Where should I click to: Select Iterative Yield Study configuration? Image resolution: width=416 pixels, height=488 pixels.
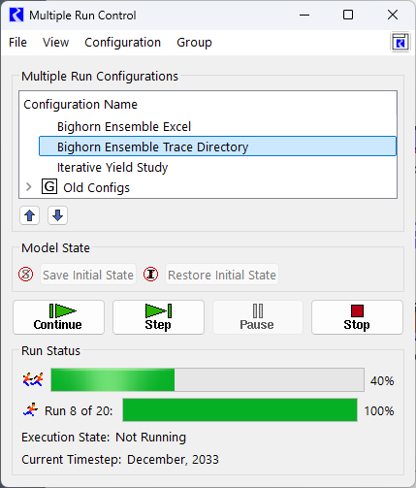(112, 168)
